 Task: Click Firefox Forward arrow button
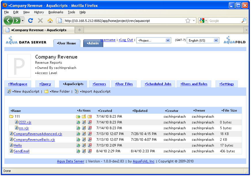[x=17, y=20]
